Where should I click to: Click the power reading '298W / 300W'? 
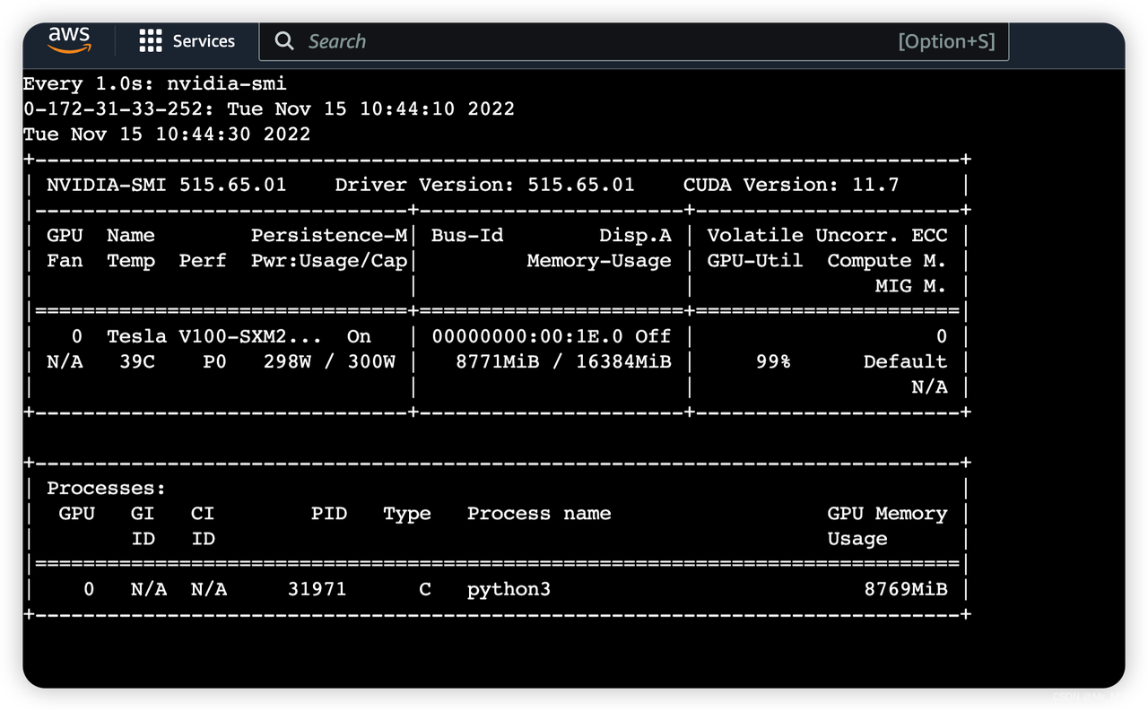328,361
